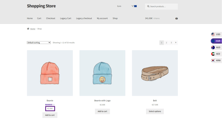Select EUR currency in sidebar
222x120 pixels.
point(216,41)
